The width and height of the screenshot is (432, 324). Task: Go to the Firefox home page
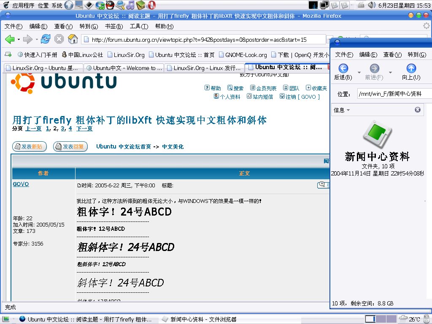tap(73, 39)
